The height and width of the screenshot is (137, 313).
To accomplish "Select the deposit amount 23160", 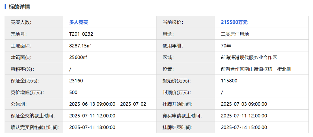I will coord(76,81).
